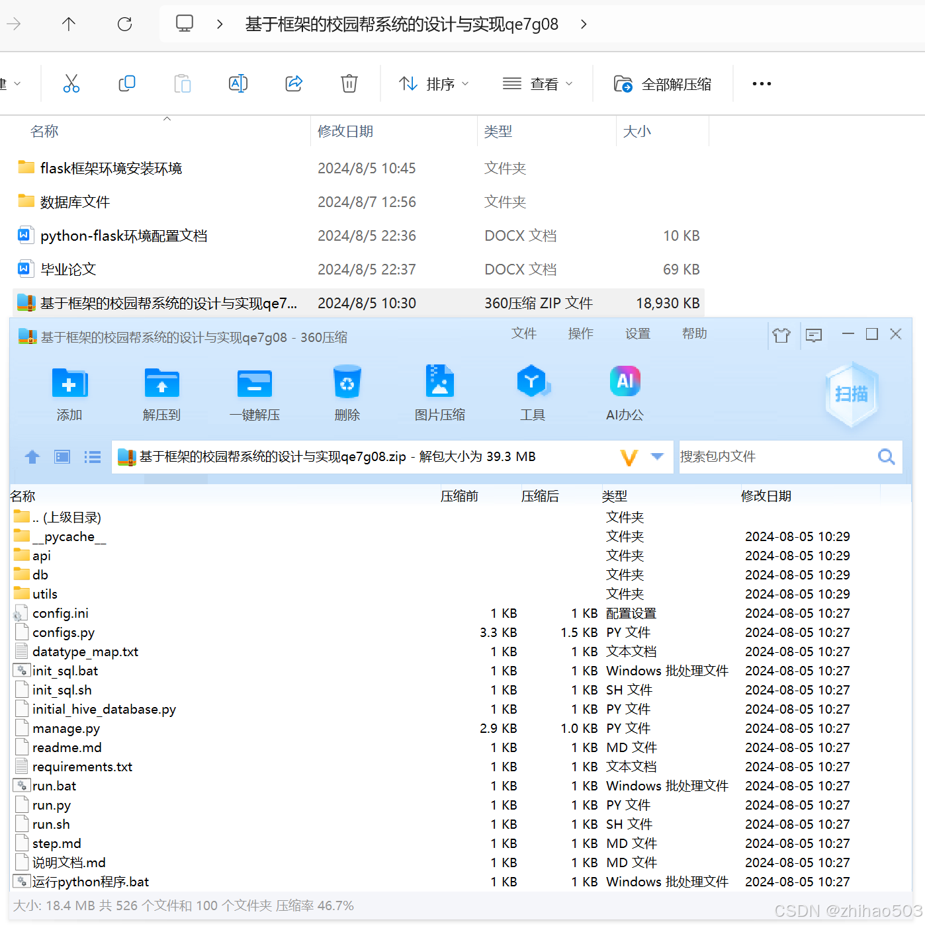Viewport: 925px width, 926px height.
Task: Expand the V format dropdown beside the zip name
Action: point(656,457)
